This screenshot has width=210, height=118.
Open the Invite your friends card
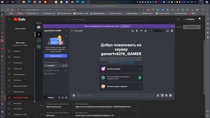click(x=121, y=69)
